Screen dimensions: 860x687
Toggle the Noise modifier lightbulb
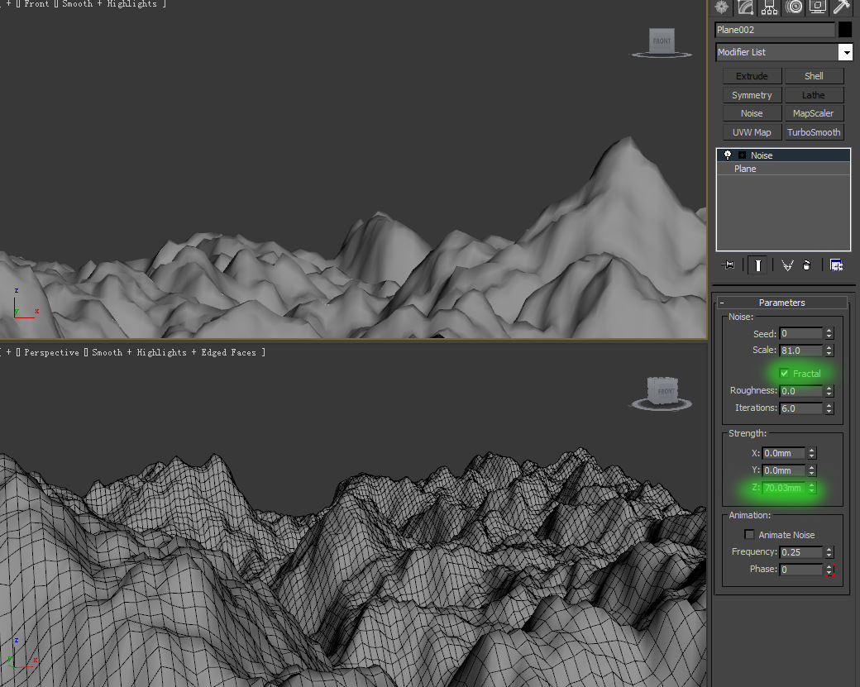(728, 155)
